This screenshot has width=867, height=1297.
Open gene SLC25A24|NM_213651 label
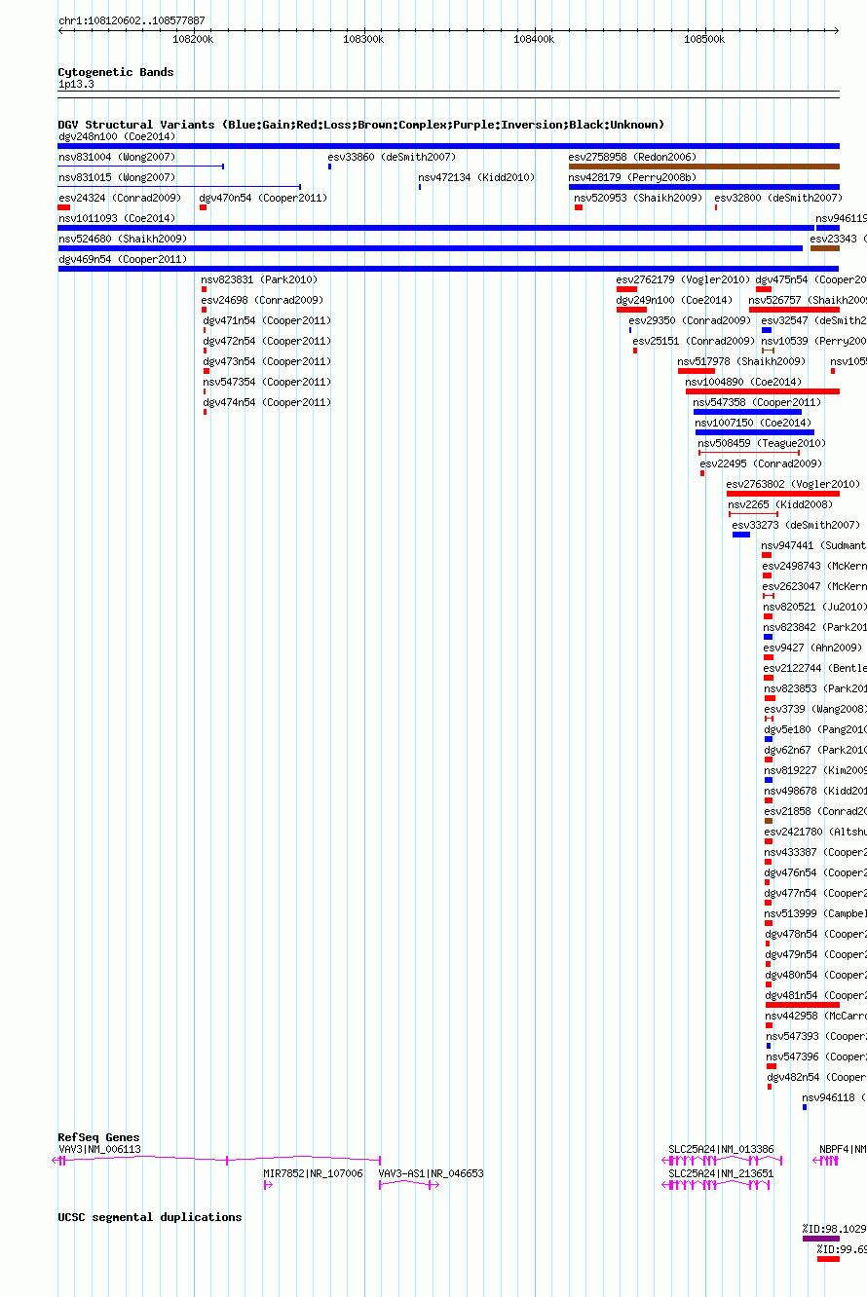point(721,1173)
